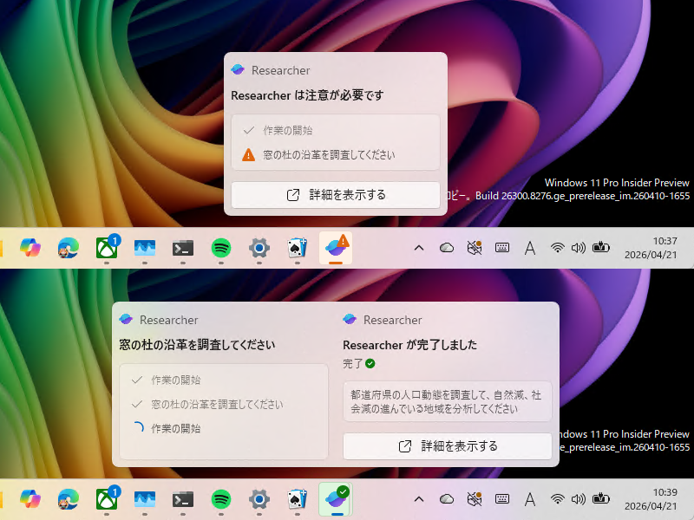Click battery icon in the upper tray
The height and width of the screenshot is (520, 694).
600,248
